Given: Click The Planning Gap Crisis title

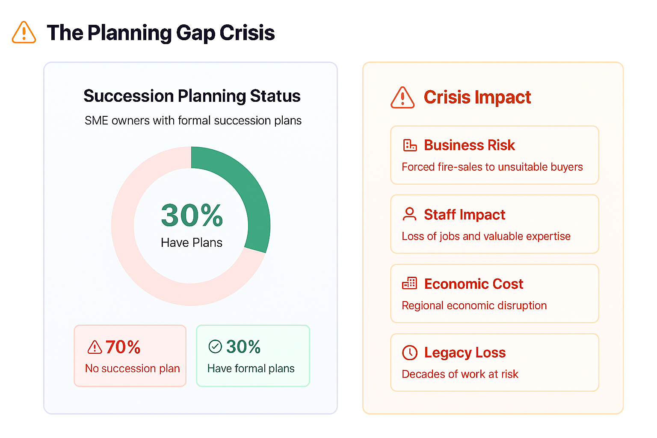Looking at the screenshot, I should 161,33.
